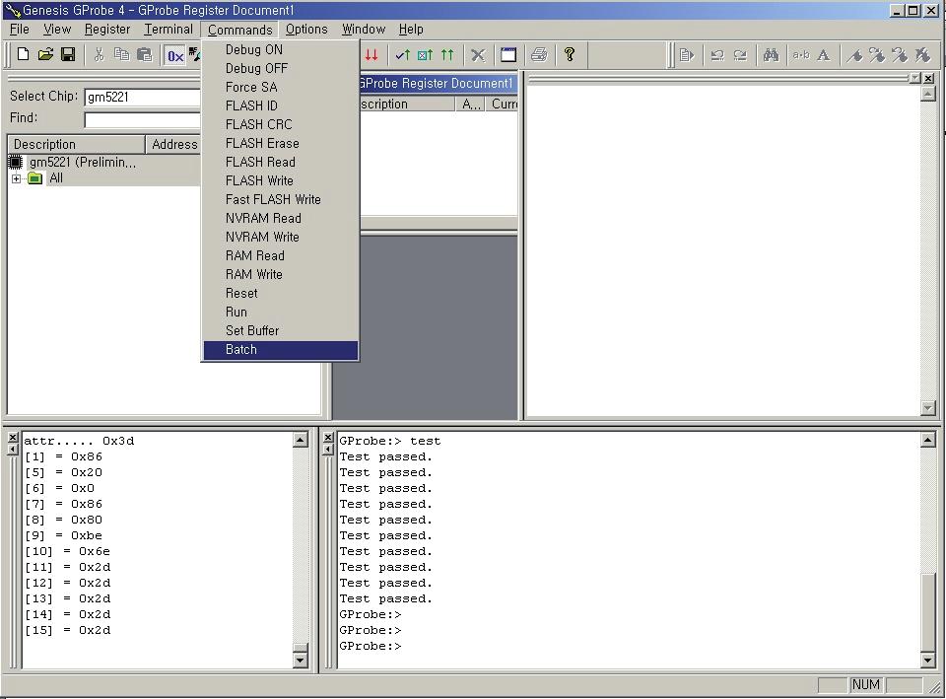
Task: Click the Redo toolbar icon
Action: click(x=740, y=55)
